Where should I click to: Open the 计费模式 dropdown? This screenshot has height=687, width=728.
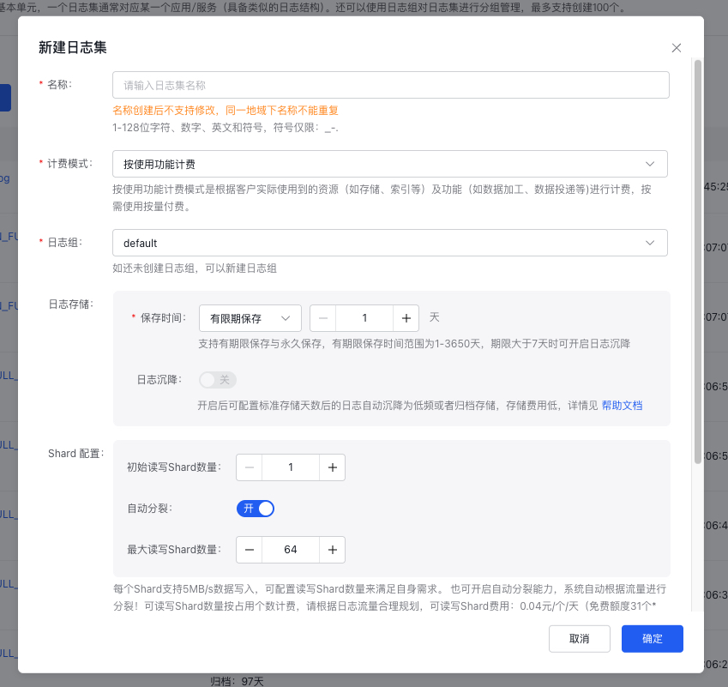[390, 164]
